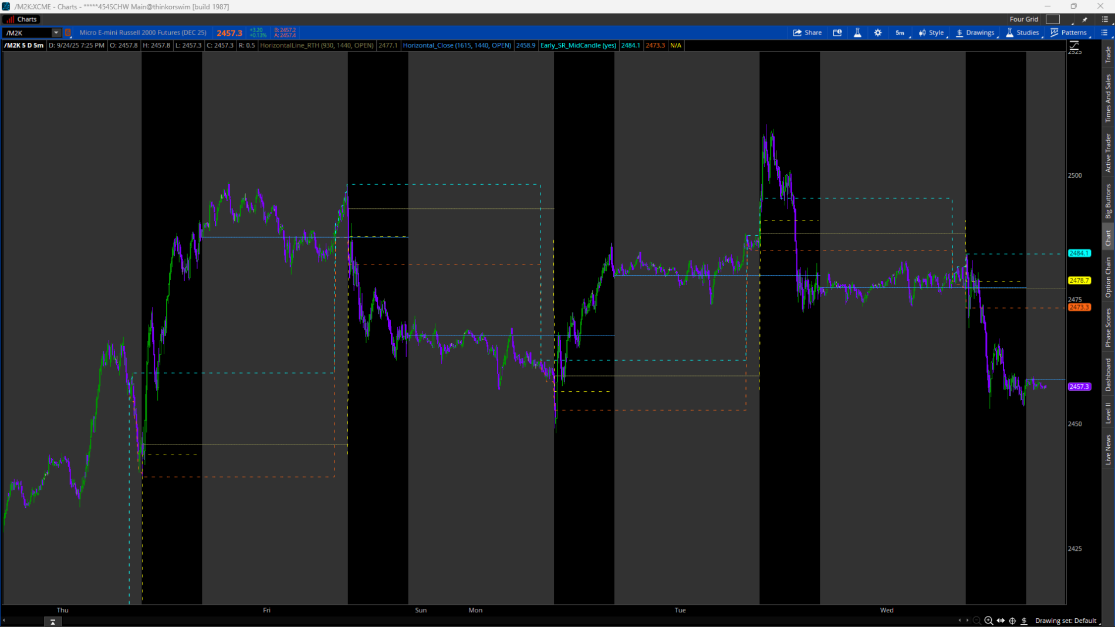
Task: Open the 5m timeframe dropdown
Action: click(x=900, y=33)
